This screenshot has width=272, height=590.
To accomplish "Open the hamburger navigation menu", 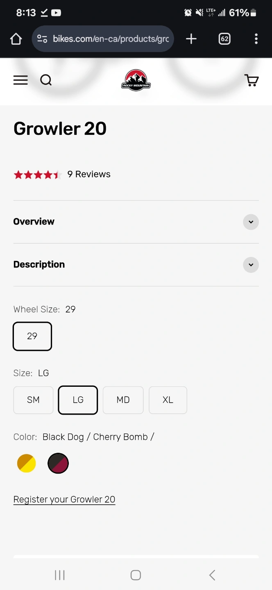I will [20, 80].
